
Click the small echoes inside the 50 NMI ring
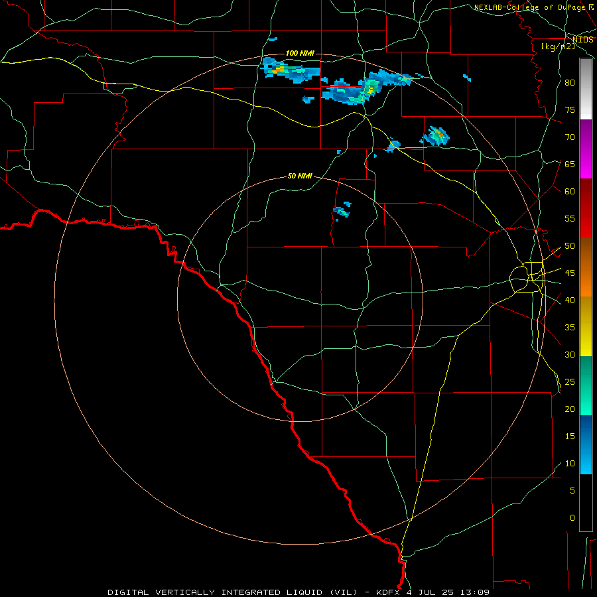pos(342,210)
